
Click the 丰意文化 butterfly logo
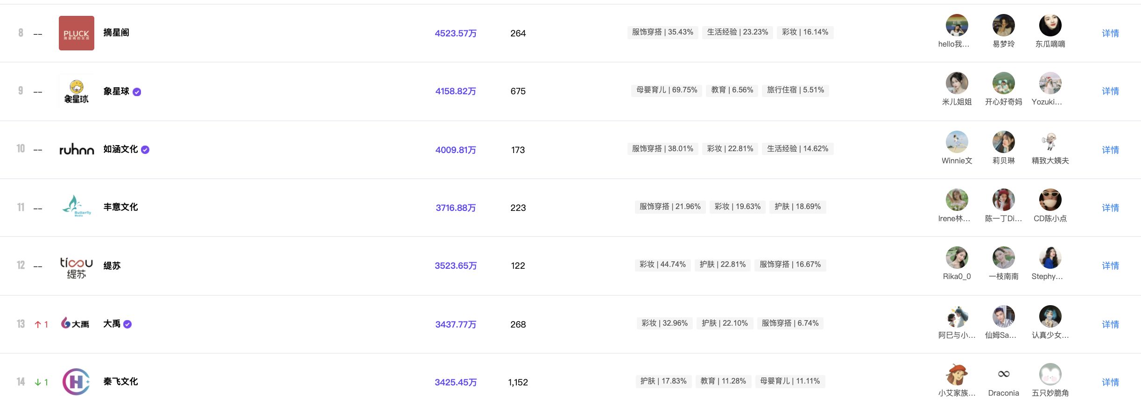click(76, 206)
